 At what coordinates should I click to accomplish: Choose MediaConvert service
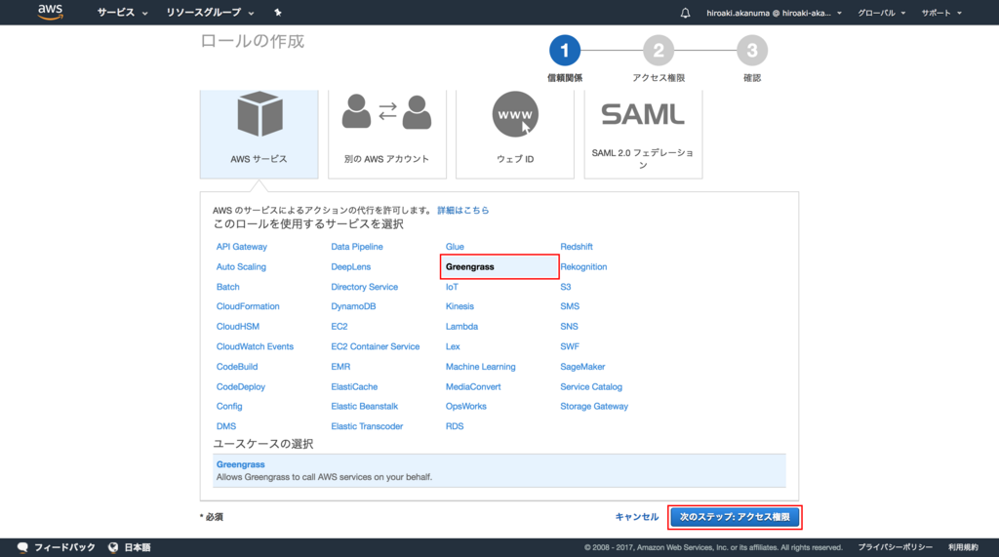pos(473,387)
